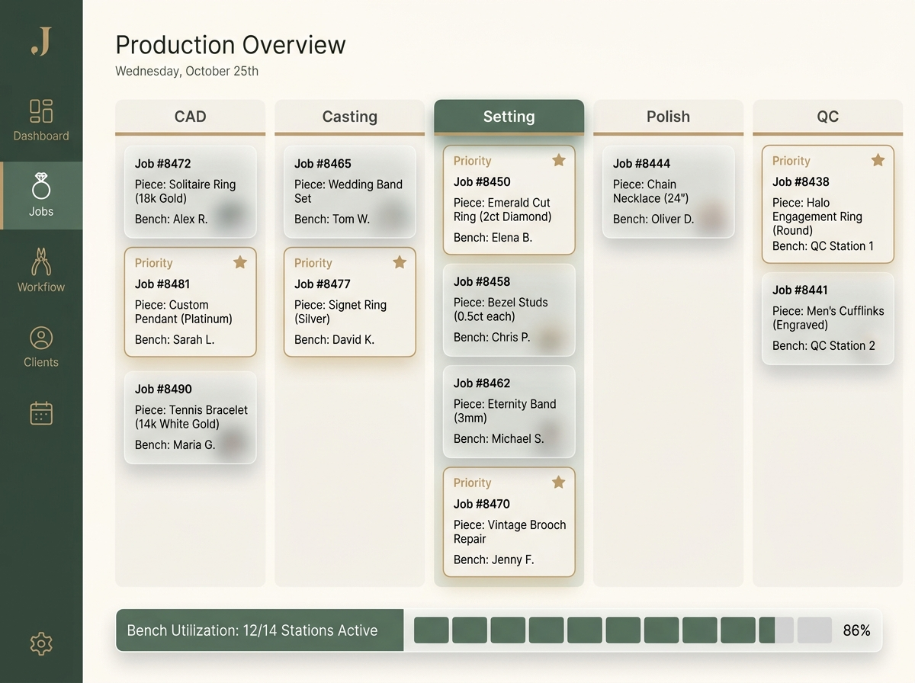The image size is (915, 683).
Task: Open Job #8481 Custom Pendant card
Action: [191, 302]
